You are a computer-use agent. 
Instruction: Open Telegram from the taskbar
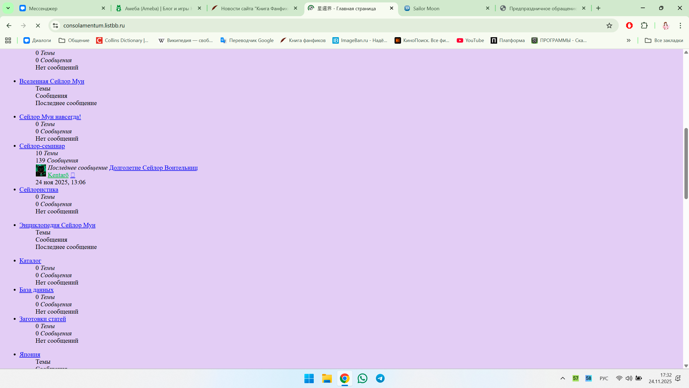click(x=380, y=378)
